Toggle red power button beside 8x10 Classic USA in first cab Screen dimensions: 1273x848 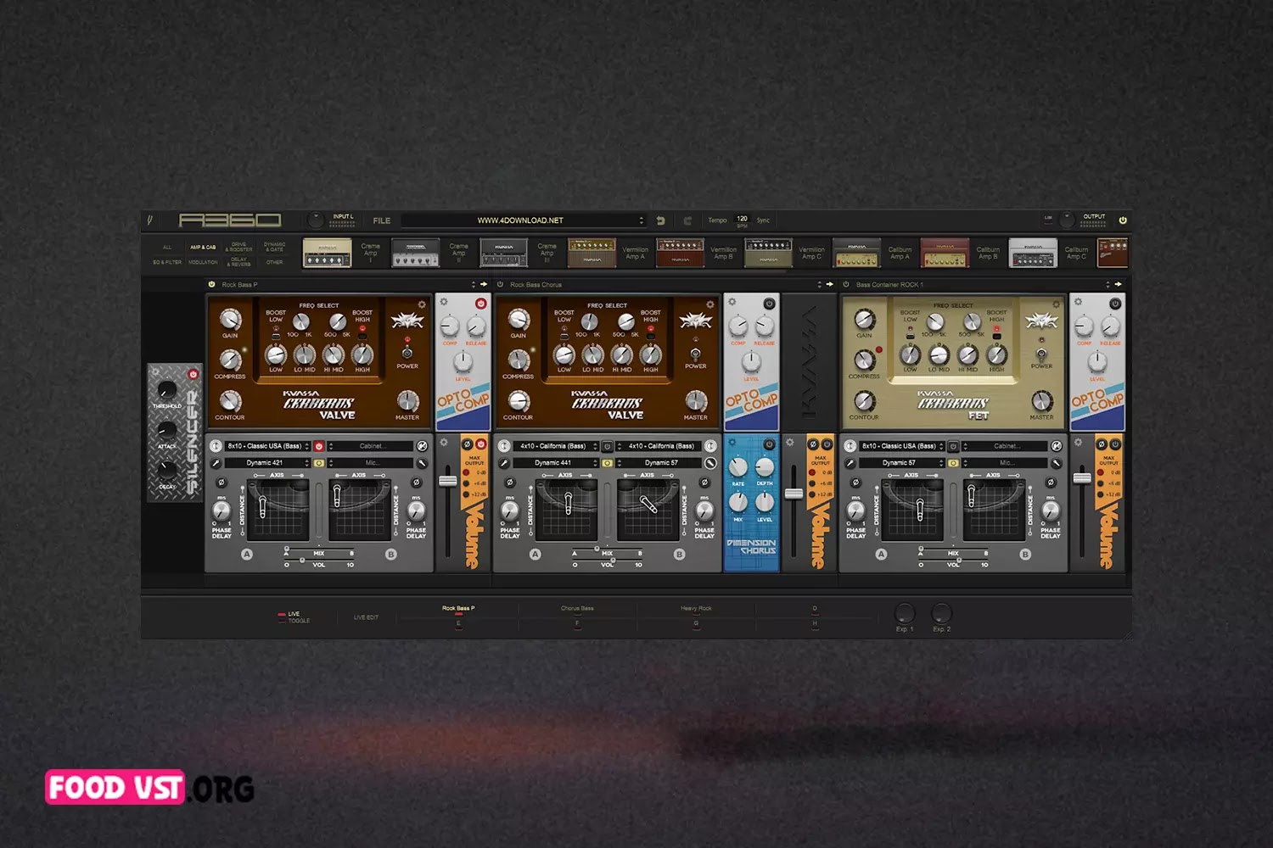pyautogui.click(x=319, y=446)
